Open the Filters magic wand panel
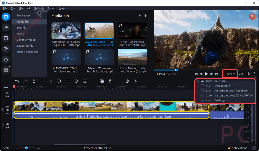259x151 pixels. 6,27
